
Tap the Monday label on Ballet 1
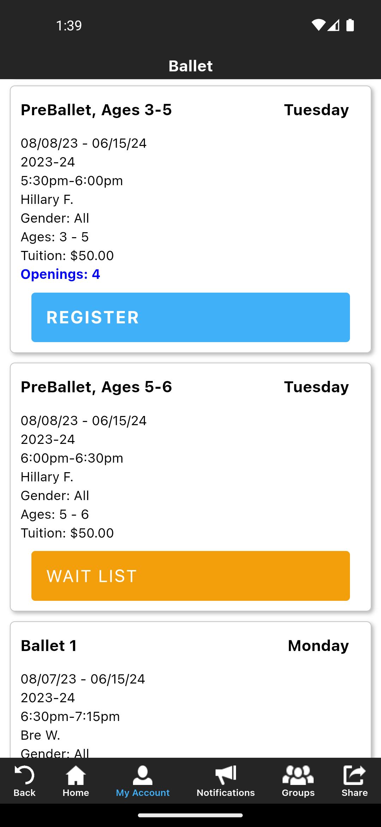click(318, 646)
